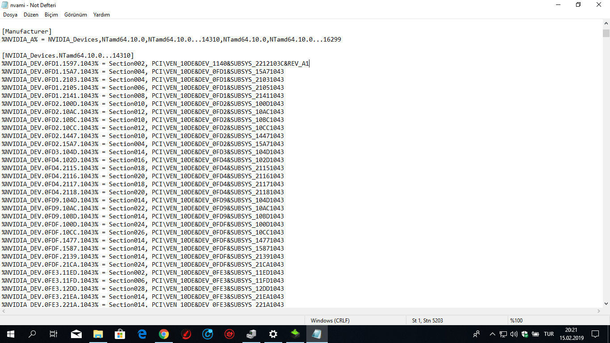610x343 pixels.
Task: Click the line starting "%NVIDIA_A% = NVIDIA_Devices"
Action: pos(171,39)
